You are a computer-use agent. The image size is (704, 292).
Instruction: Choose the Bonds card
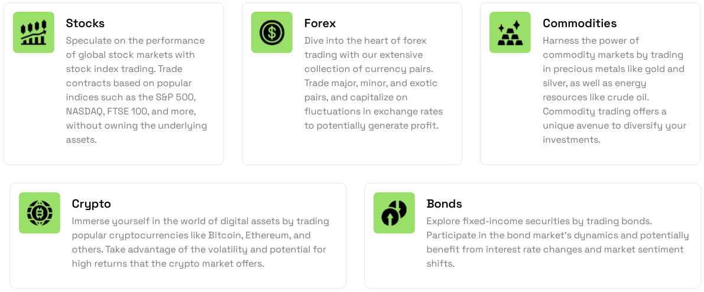[x=533, y=235]
